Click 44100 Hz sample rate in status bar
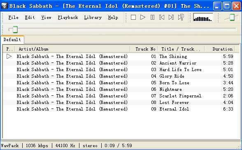 tap(65, 145)
